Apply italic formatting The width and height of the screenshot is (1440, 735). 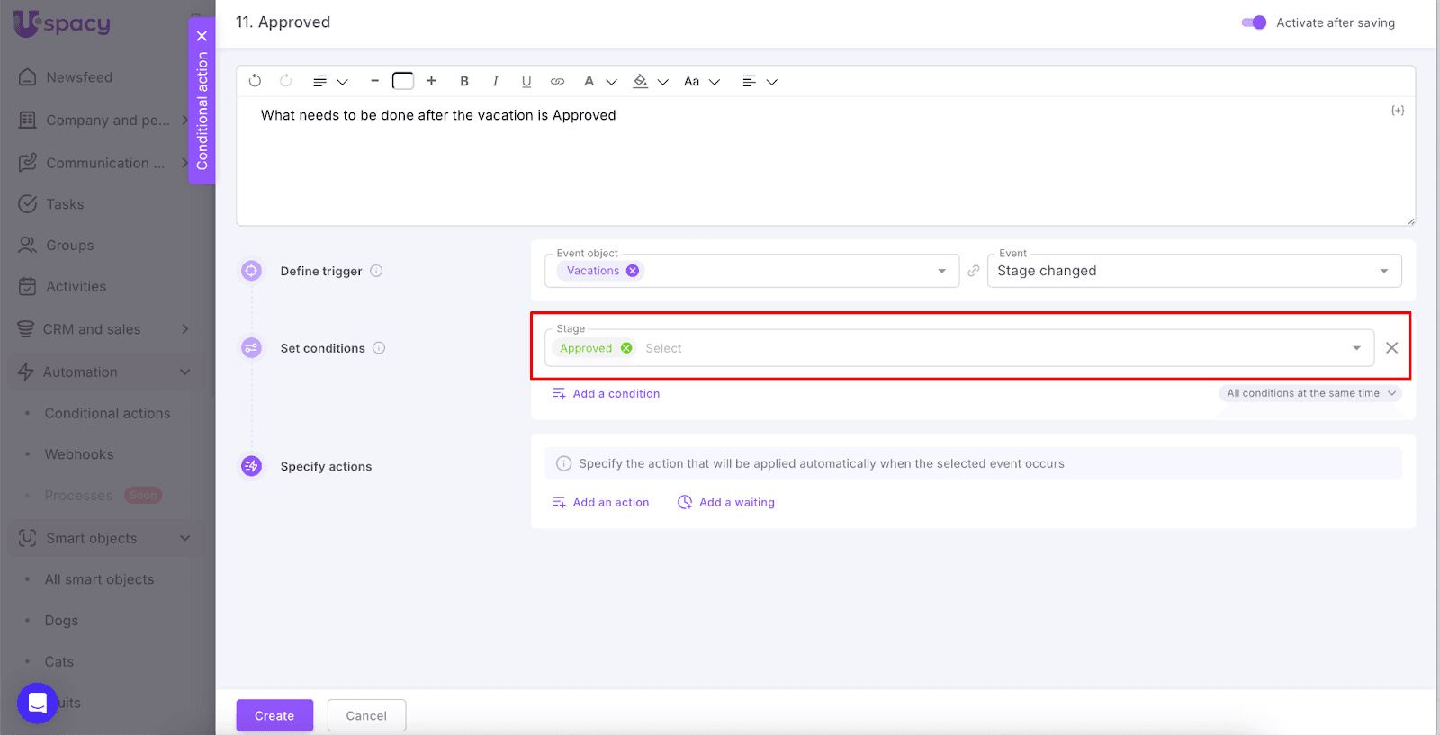(495, 81)
